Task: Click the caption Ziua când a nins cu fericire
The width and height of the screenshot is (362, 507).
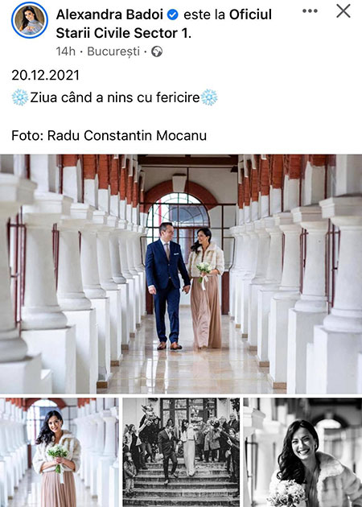Action: coord(115,97)
